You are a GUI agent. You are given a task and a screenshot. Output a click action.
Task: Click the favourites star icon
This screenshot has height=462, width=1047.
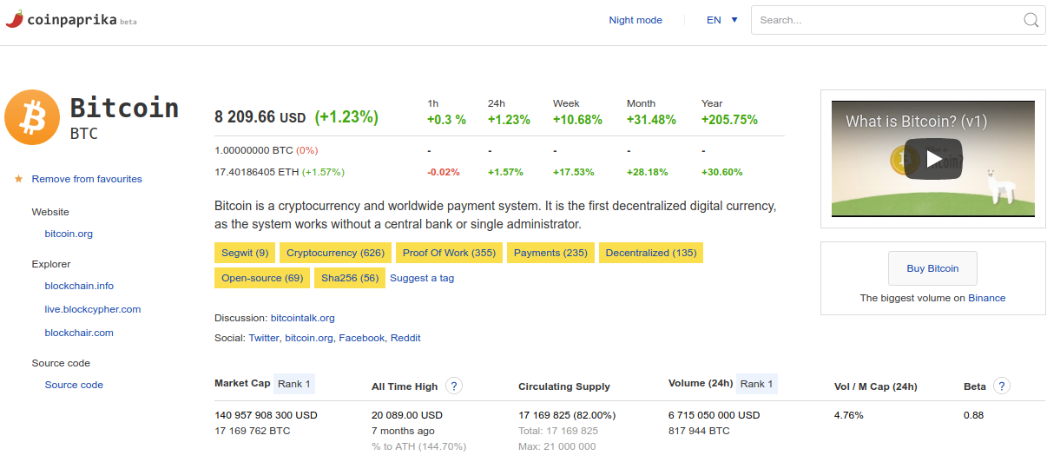pyautogui.click(x=18, y=179)
